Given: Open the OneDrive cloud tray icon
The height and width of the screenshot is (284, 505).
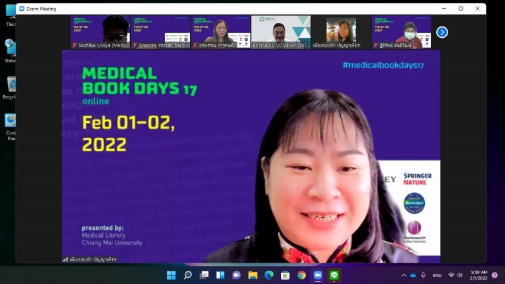Looking at the screenshot, I should (413, 275).
